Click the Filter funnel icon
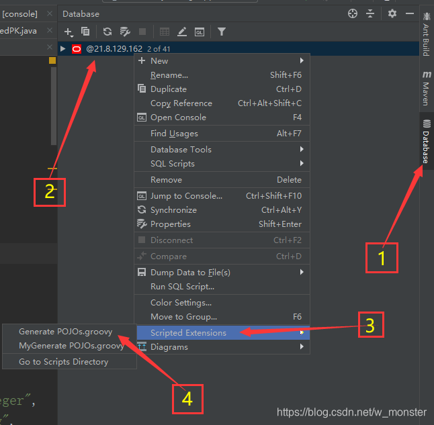This screenshot has height=425, width=434. point(222,32)
